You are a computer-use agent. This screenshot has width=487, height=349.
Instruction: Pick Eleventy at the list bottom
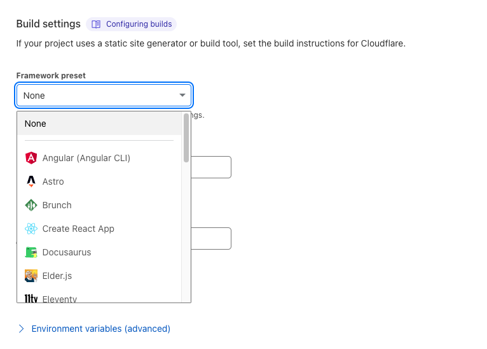pos(99,297)
